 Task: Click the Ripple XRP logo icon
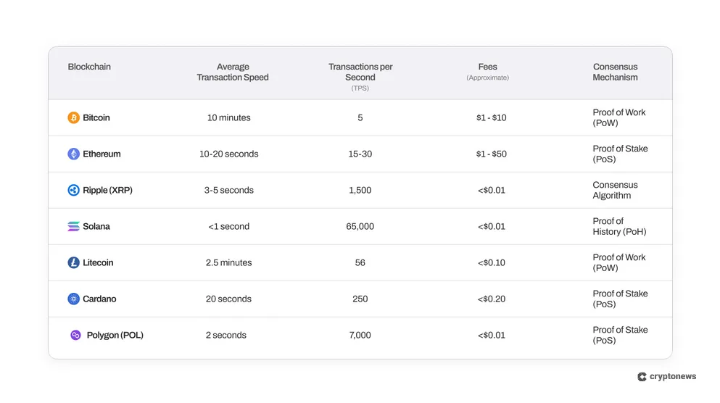point(73,190)
